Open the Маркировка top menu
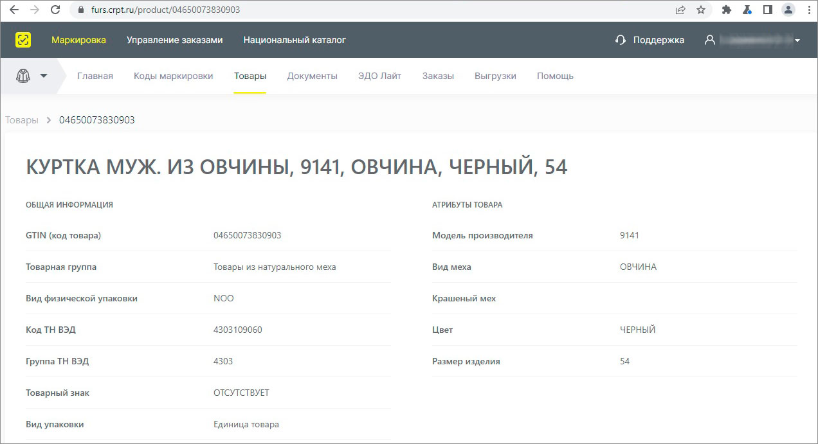Image resolution: width=818 pixels, height=444 pixels. [78, 40]
